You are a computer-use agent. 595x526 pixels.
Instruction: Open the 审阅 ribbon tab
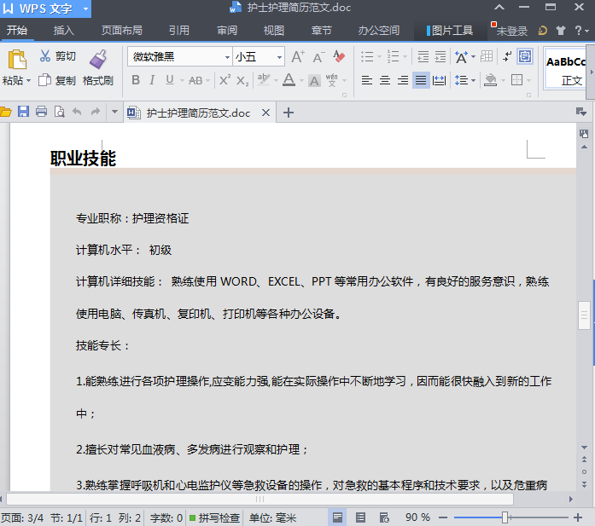click(227, 31)
